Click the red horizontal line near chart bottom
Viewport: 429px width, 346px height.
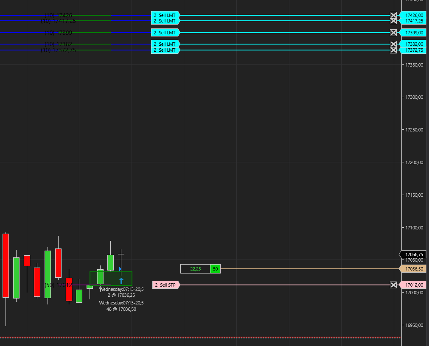pos(200,337)
